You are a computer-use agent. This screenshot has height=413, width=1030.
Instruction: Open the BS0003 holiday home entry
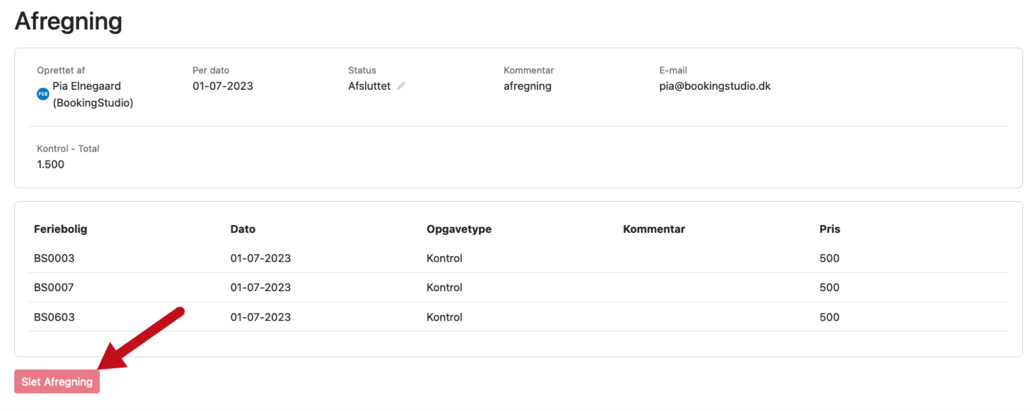click(x=54, y=258)
